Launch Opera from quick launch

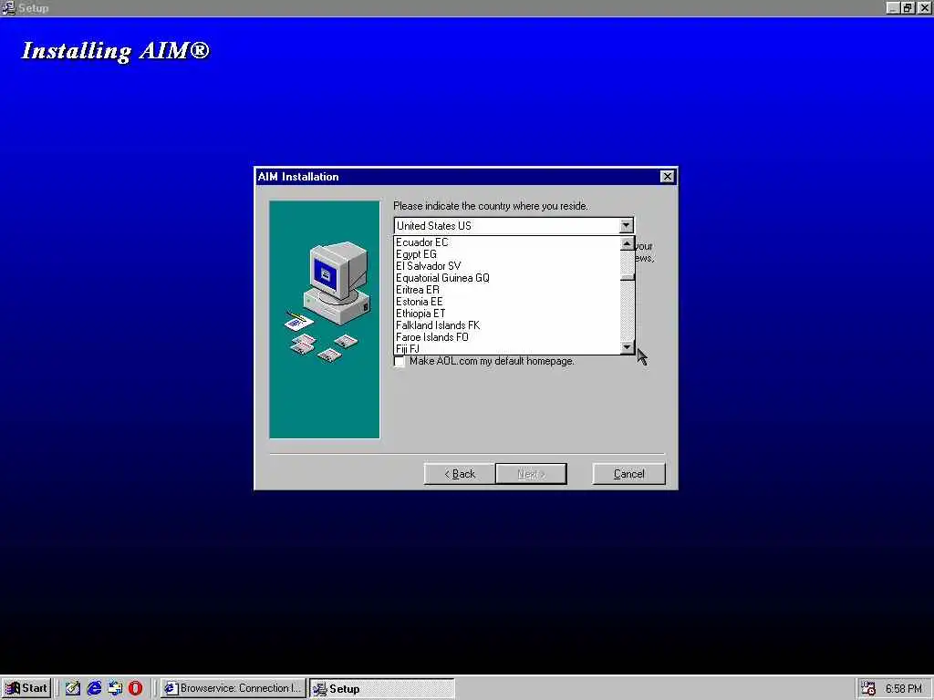pyautogui.click(x=136, y=688)
